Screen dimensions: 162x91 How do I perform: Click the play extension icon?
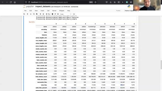[x=123, y=2]
